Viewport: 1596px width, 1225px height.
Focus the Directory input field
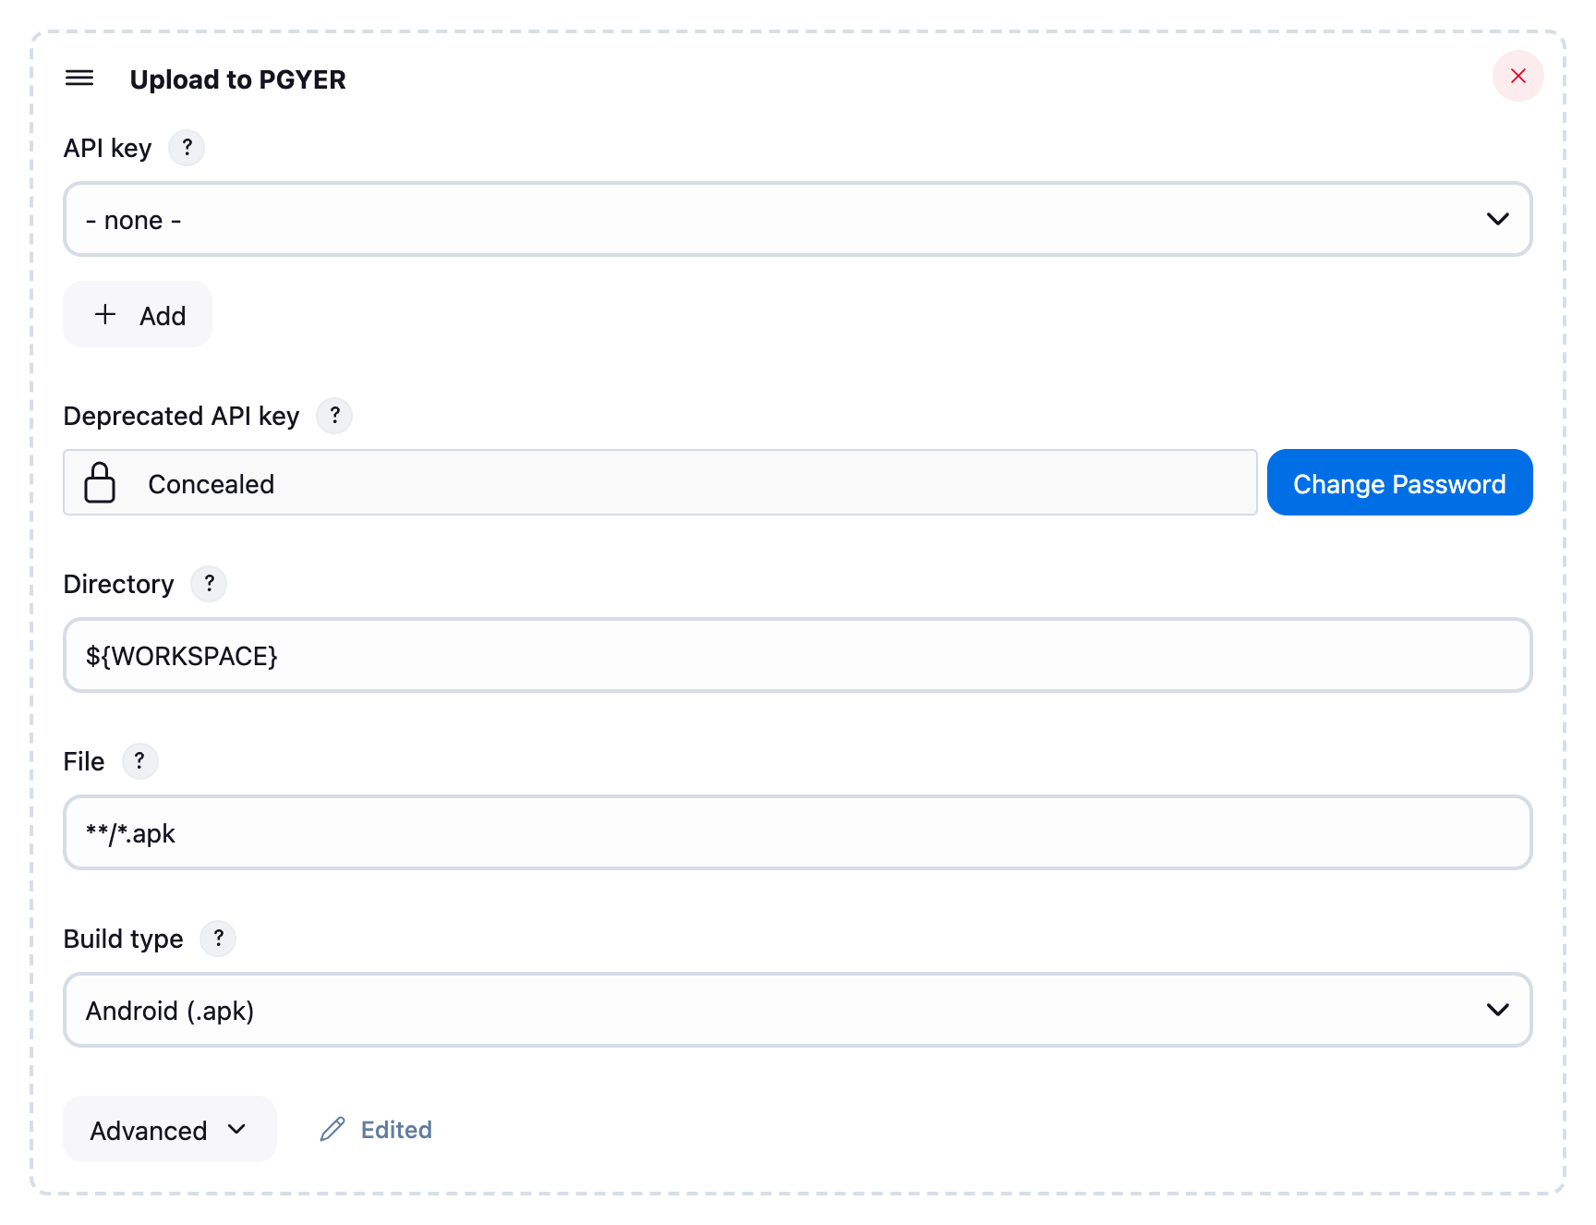tap(798, 656)
